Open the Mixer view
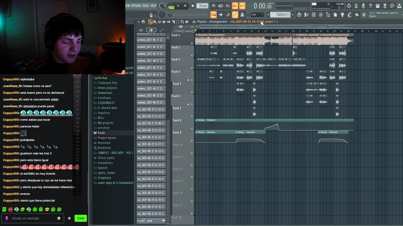Image resolution: width=403 pixels, height=226 pixels. click(321, 14)
